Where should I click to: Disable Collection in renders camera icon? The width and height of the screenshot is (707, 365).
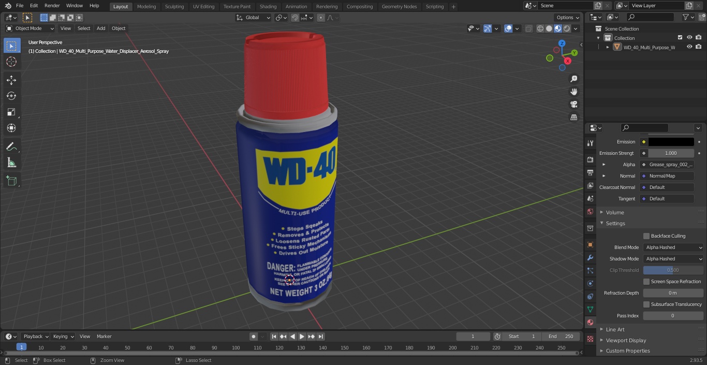pos(699,38)
